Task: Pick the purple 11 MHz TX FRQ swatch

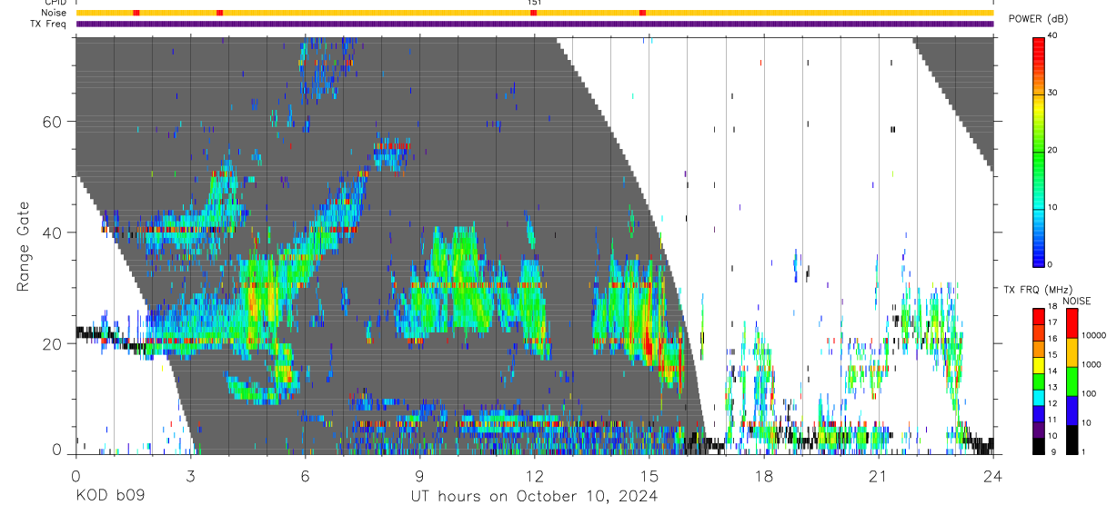Action: click(1039, 431)
